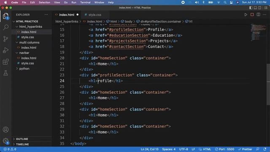
Task: Go to line via Ln 24, Col 13
Action: (149, 149)
